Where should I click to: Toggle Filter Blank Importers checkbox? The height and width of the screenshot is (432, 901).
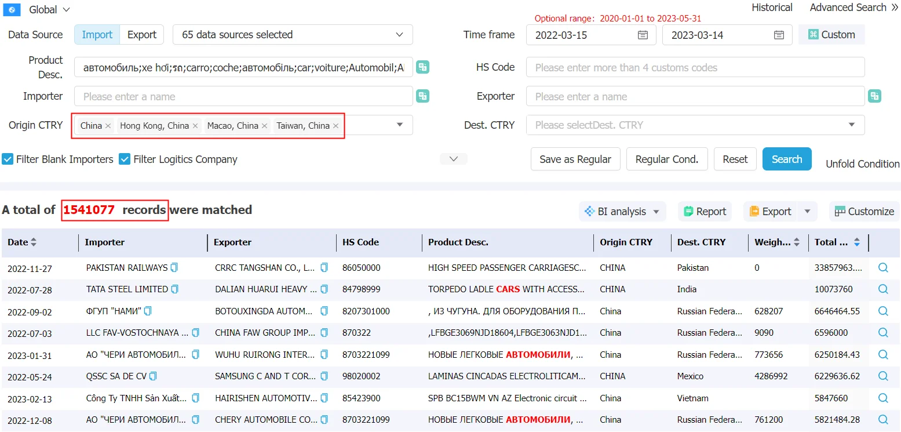8,159
